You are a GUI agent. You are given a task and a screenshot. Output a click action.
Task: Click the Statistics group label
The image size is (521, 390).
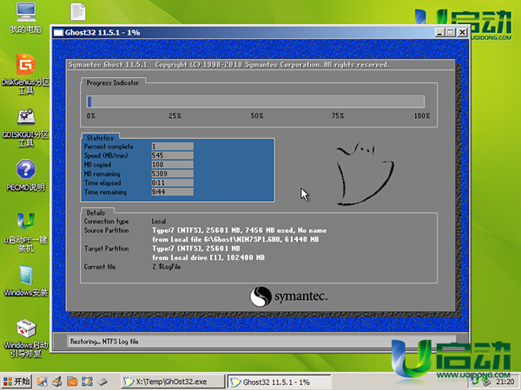pos(100,138)
